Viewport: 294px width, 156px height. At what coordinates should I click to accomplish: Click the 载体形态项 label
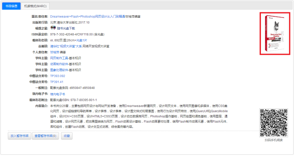point(40,40)
